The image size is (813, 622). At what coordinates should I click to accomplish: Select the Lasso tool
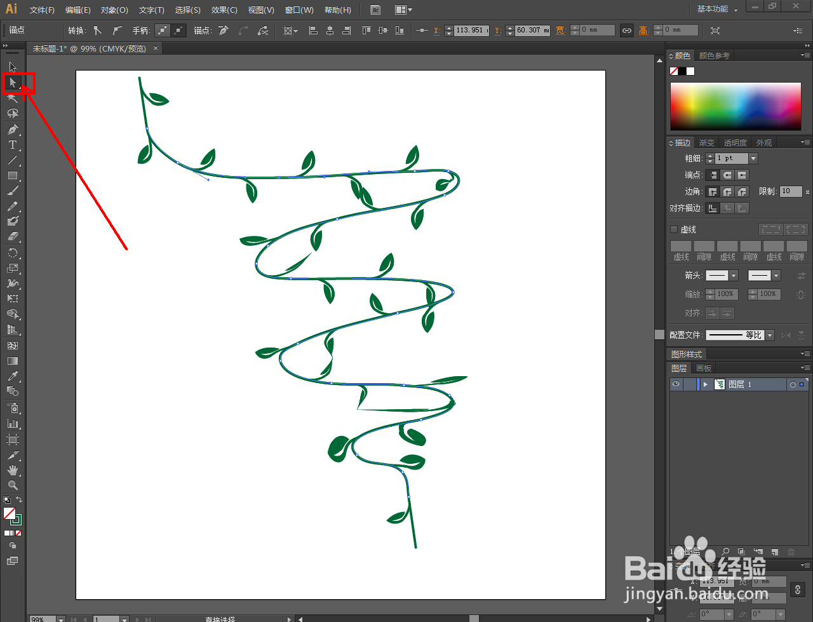pyautogui.click(x=13, y=114)
